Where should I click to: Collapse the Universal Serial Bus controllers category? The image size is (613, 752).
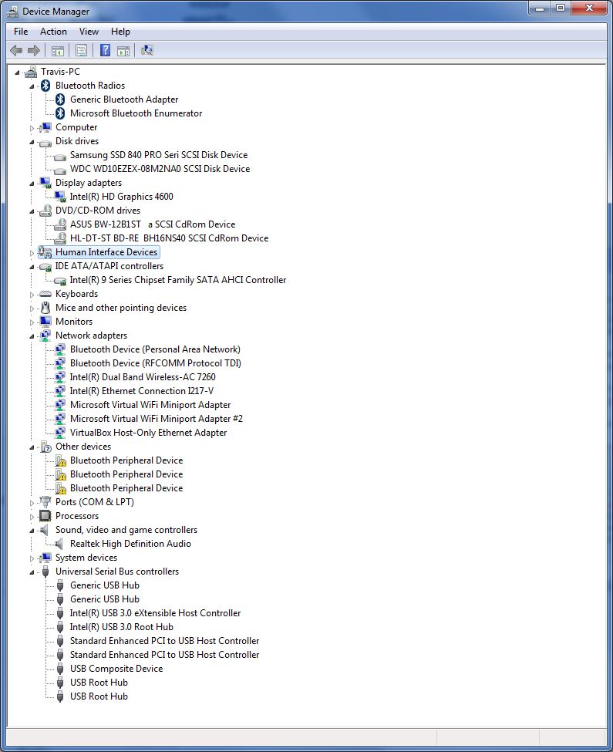coord(32,572)
